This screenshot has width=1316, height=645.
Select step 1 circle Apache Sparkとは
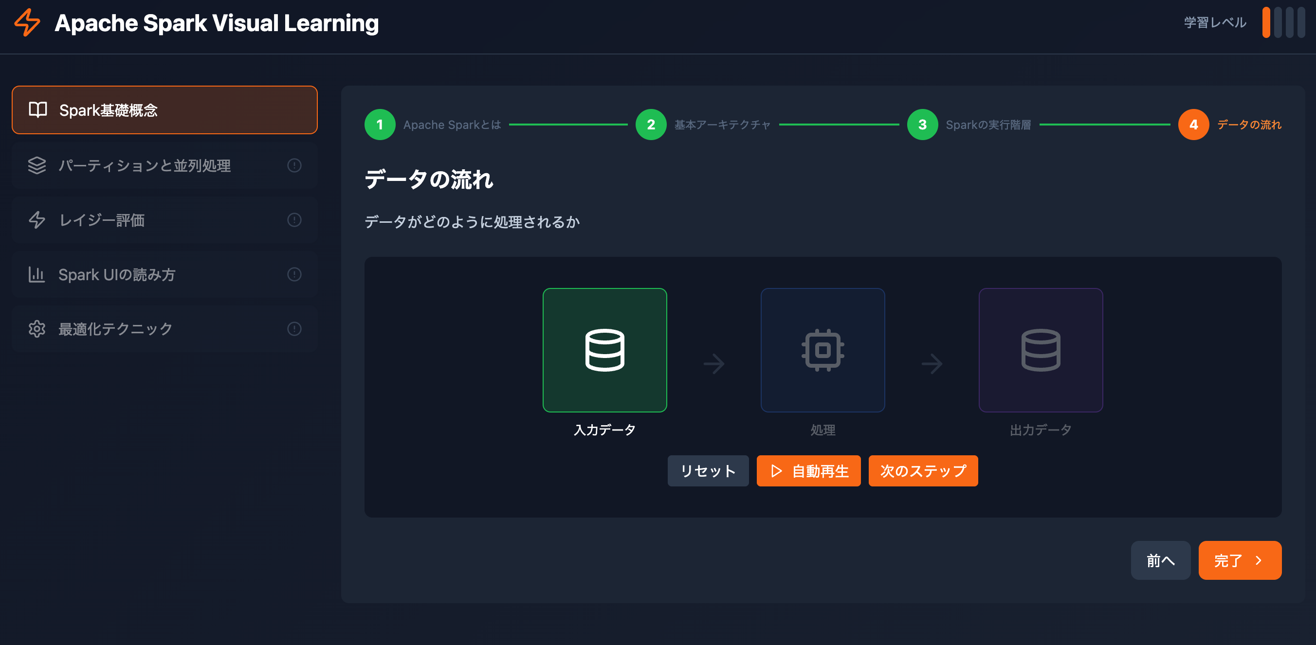click(x=380, y=125)
